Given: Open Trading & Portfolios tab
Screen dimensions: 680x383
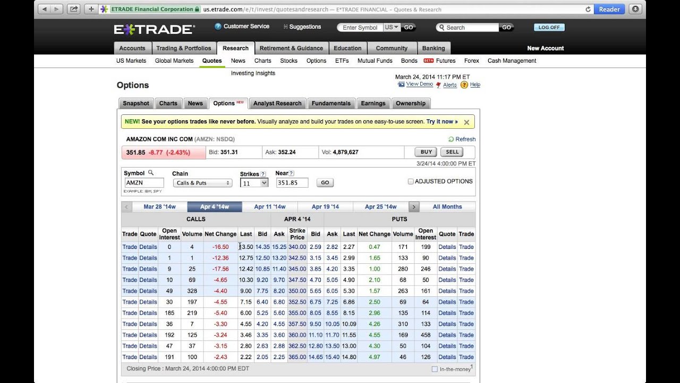Looking at the screenshot, I should [184, 48].
